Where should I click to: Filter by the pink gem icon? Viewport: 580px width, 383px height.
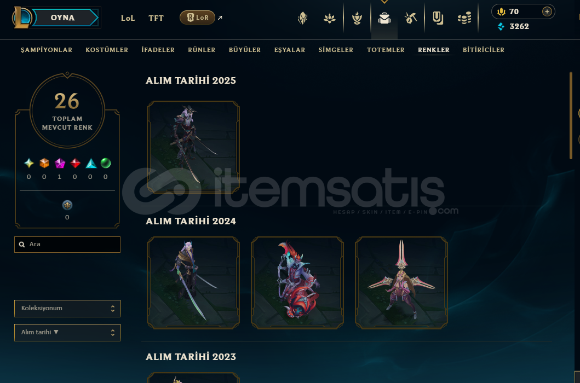[x=60, y=163]
